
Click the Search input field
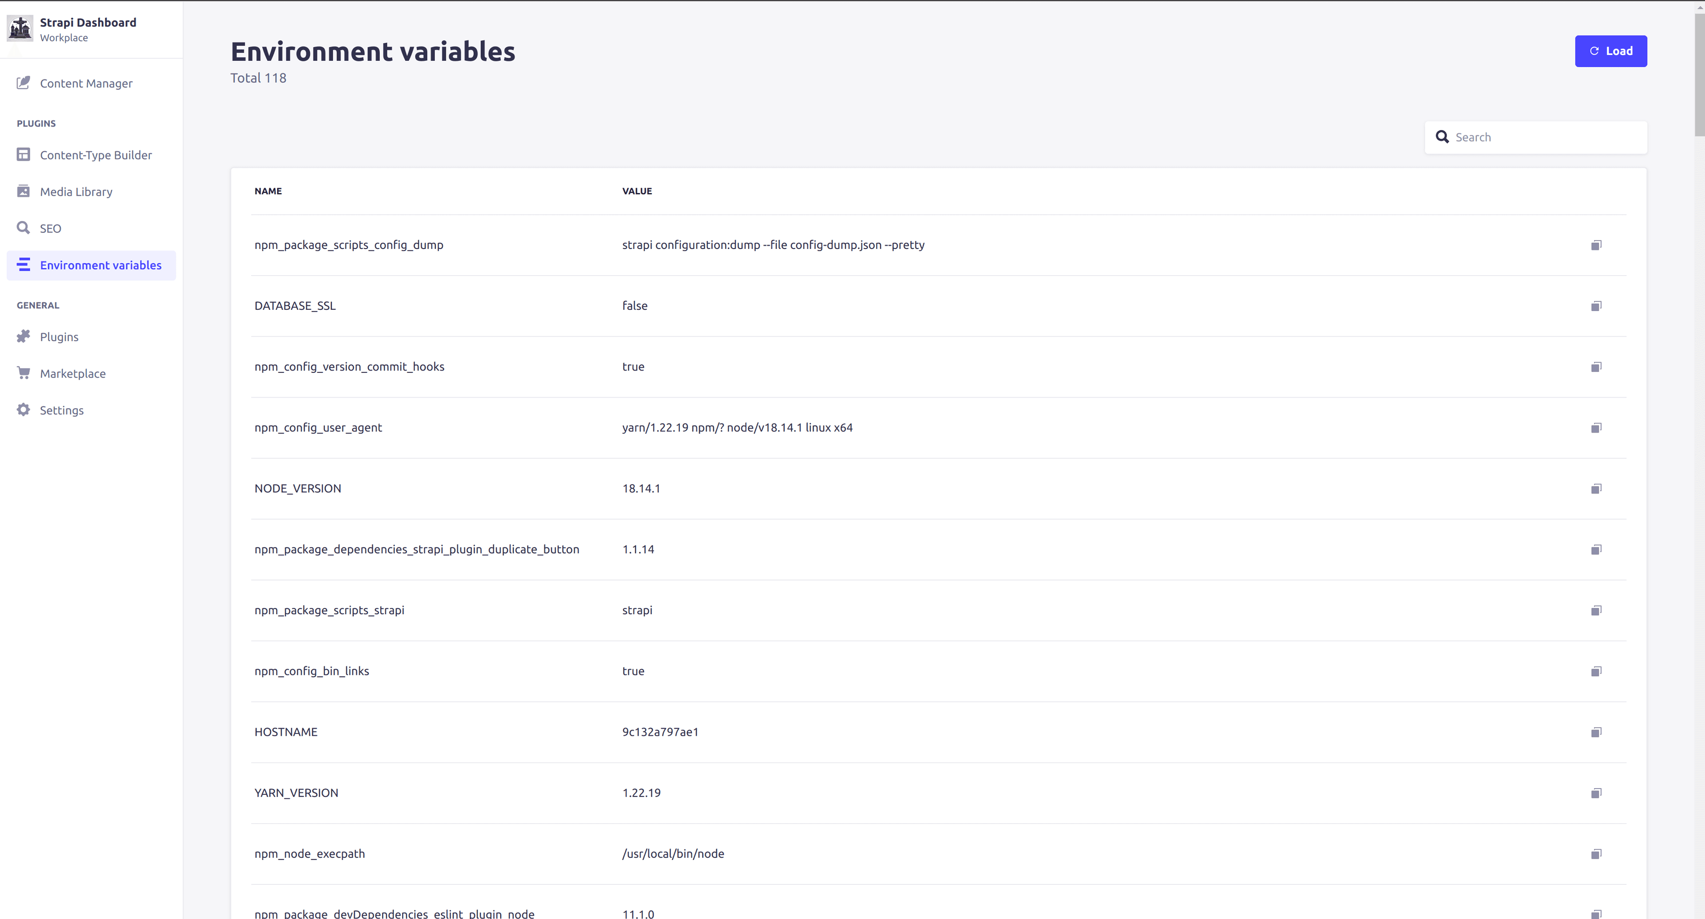[x=1543, y=136]
